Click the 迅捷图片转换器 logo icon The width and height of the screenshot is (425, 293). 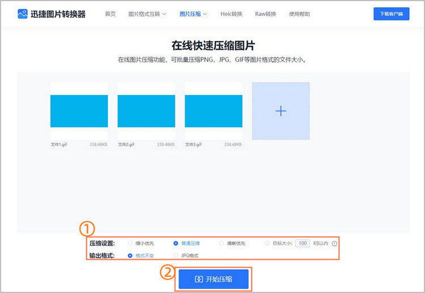click(x=23, y=14)
